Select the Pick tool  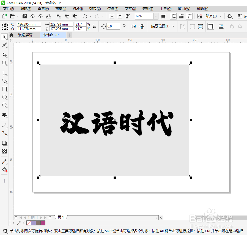click(4, 37)
